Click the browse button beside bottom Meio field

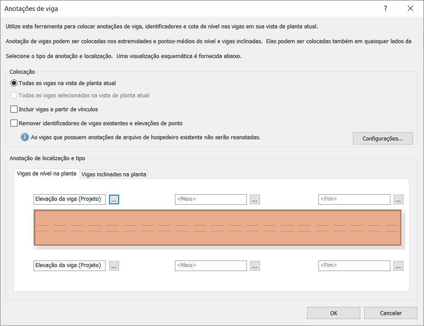tap(255, 266)
